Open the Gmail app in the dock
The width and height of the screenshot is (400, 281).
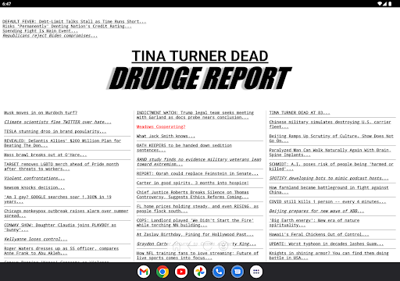point(144,272)
